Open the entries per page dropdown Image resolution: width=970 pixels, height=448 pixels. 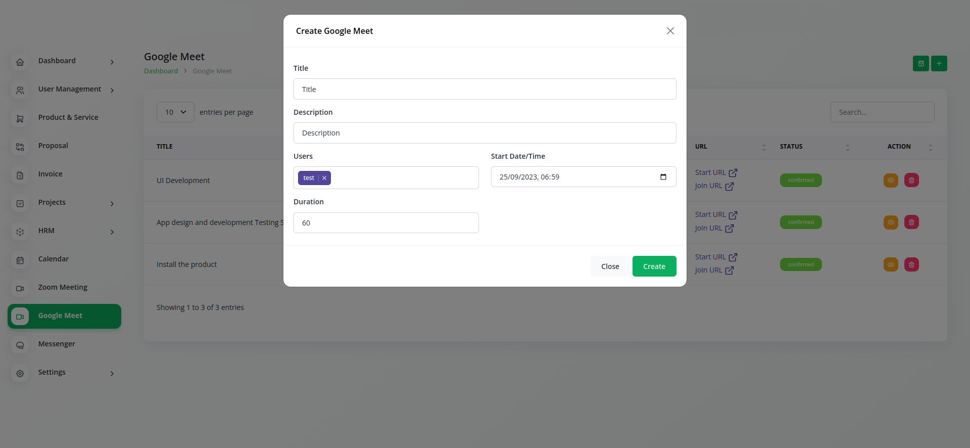(x=175, y=112)
